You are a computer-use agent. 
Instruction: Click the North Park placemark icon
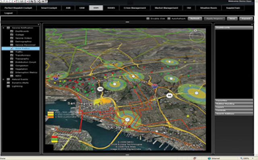(130, 83)
